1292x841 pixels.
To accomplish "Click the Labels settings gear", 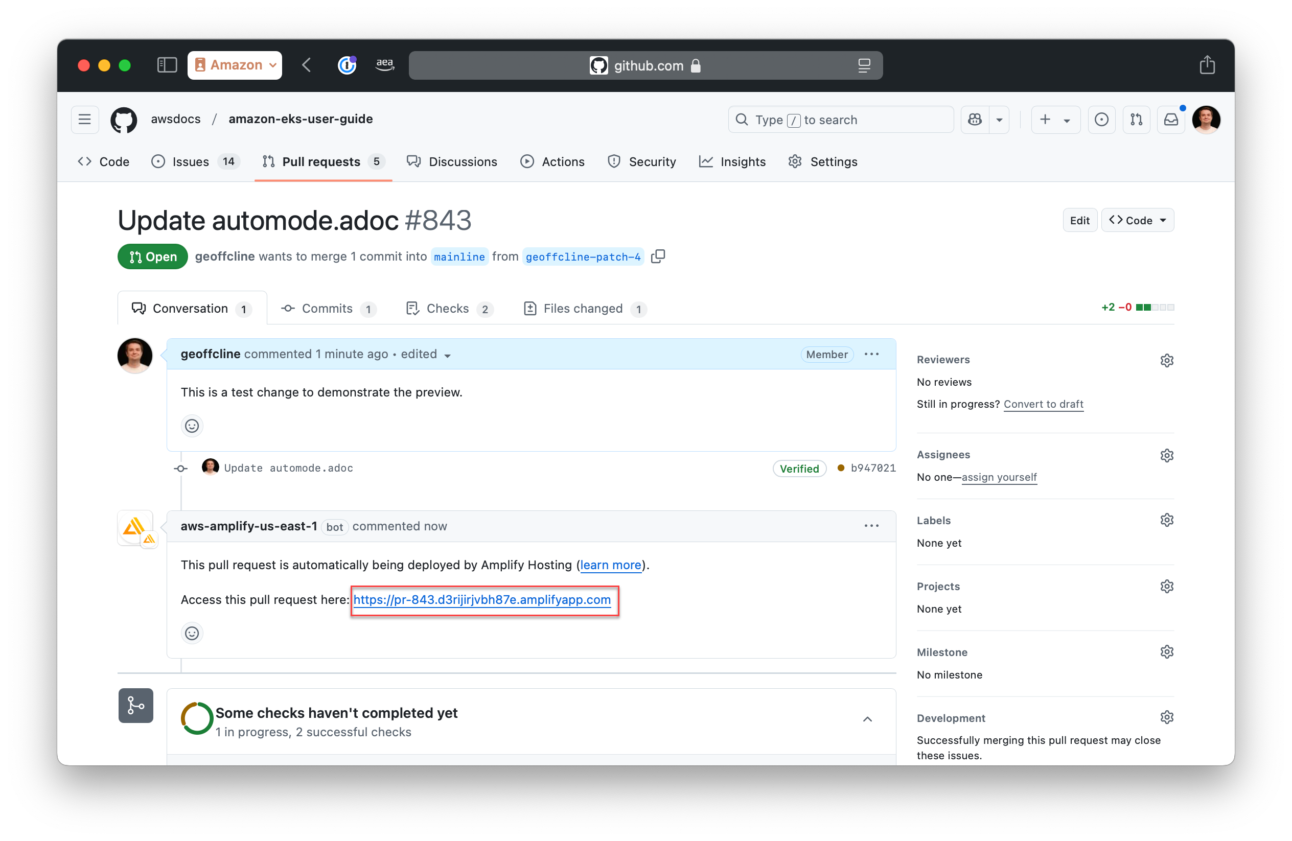I will 1167,520.
